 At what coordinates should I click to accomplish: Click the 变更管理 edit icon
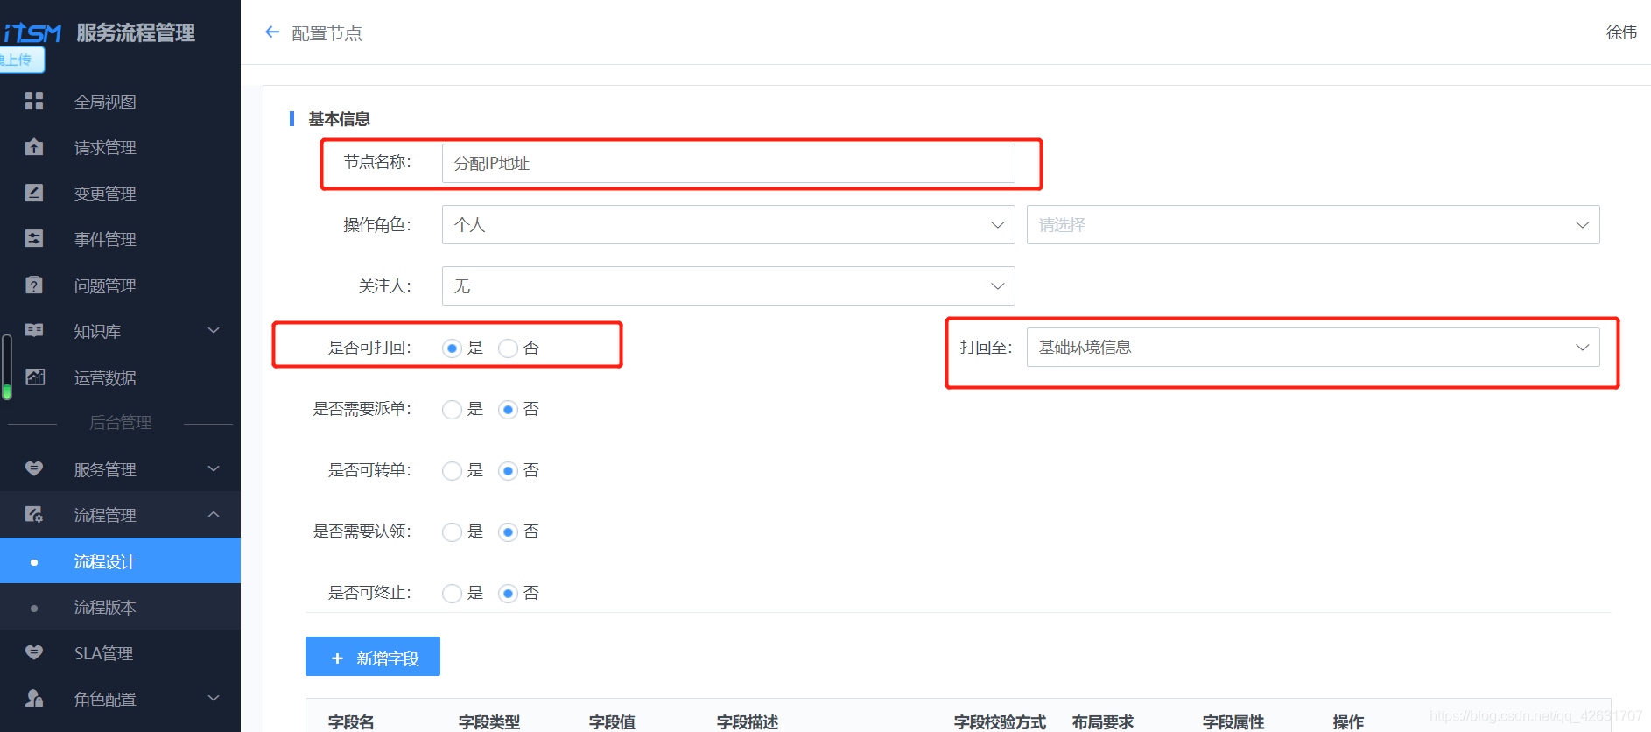coord(34,193)
